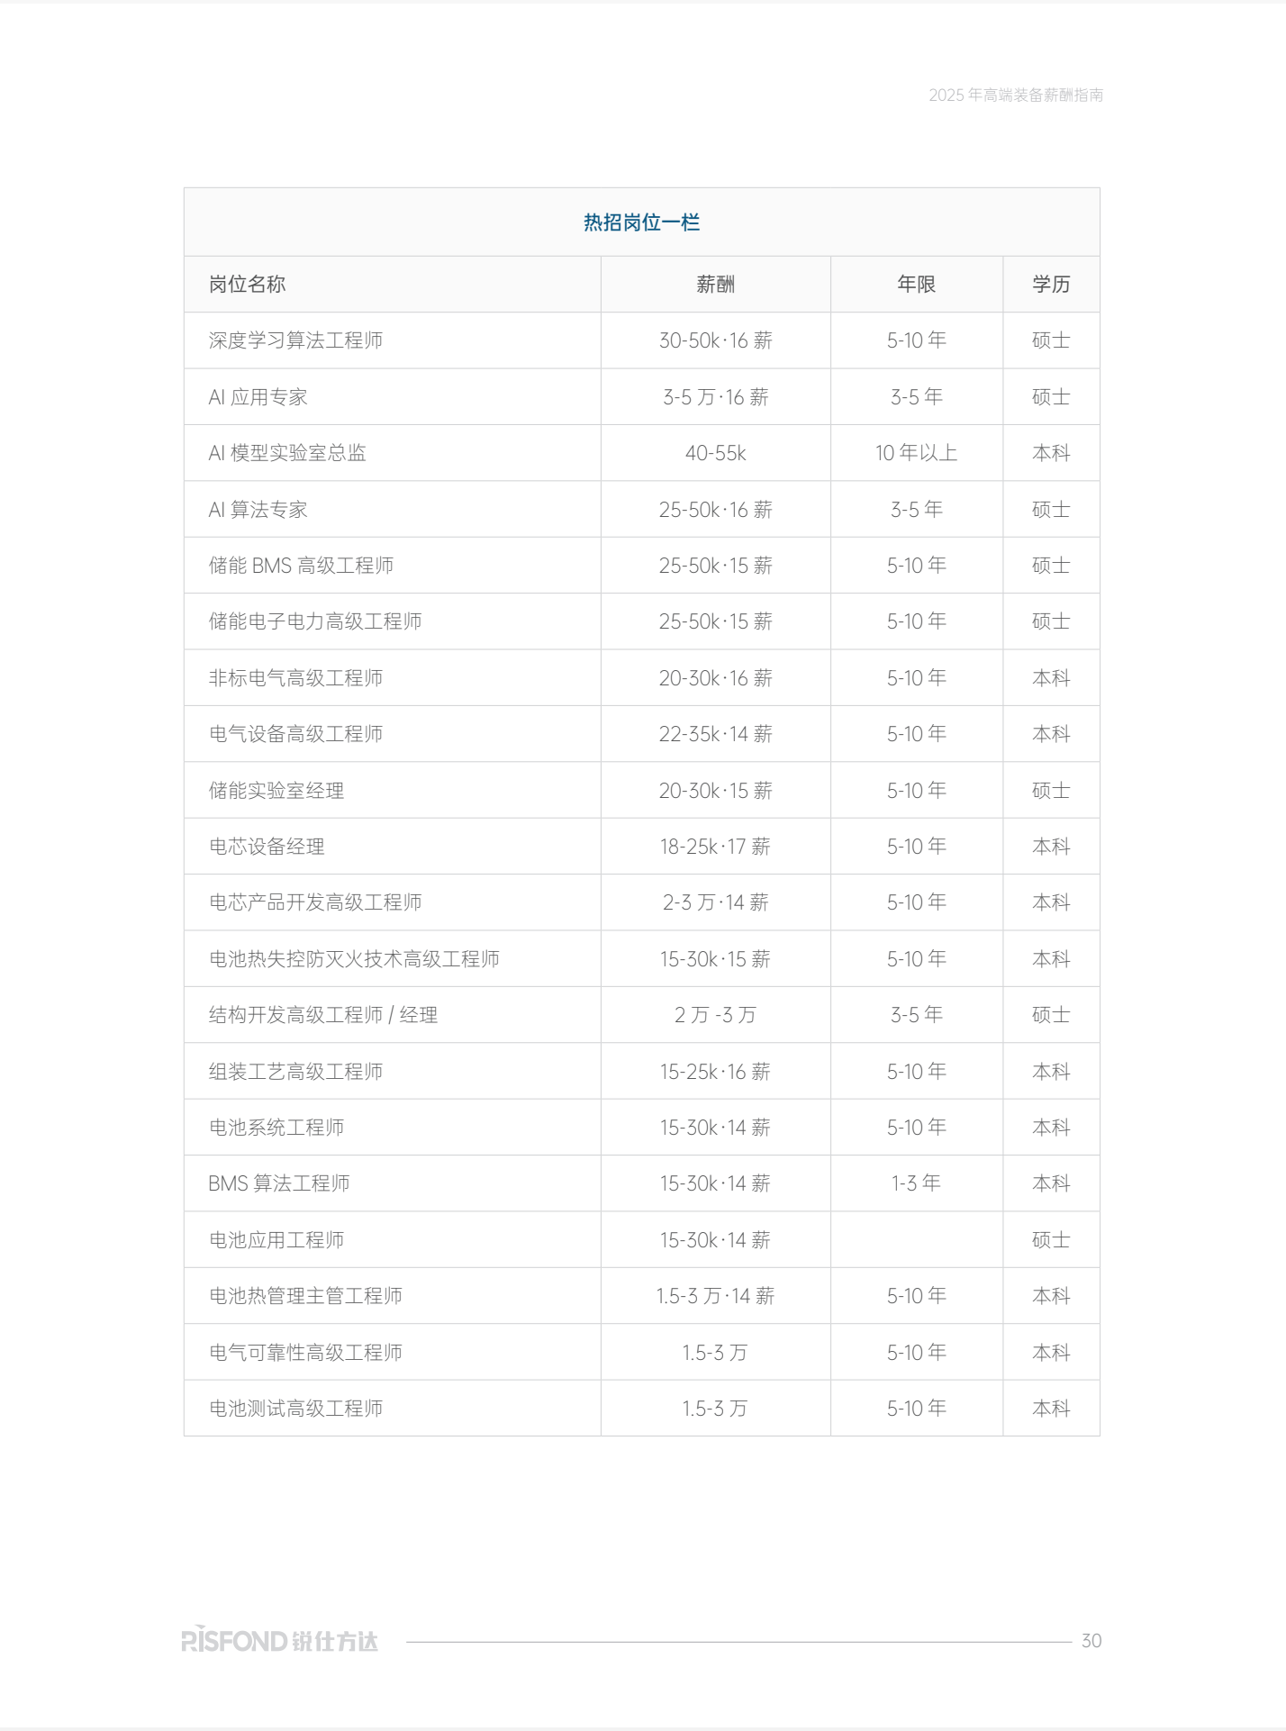
Task: Select the 40-55k salary cell
Action: [715, 453]
